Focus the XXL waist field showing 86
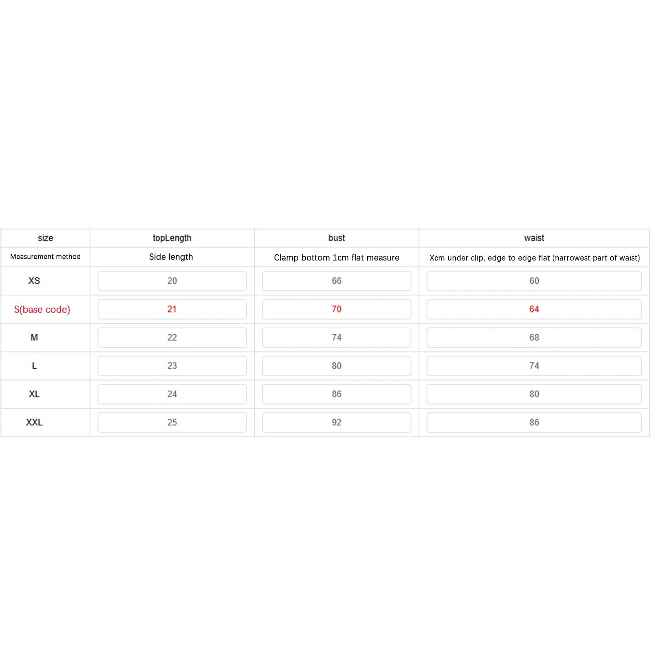 534,423
